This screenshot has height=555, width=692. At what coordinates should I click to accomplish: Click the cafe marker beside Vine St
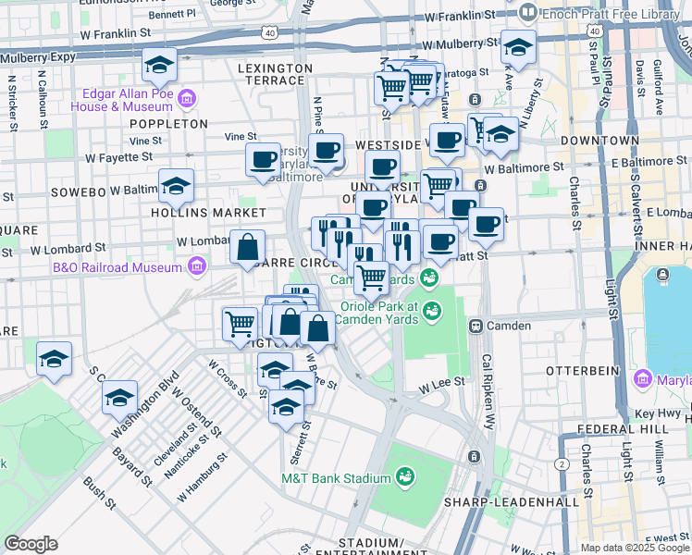[x=263, y=162]
